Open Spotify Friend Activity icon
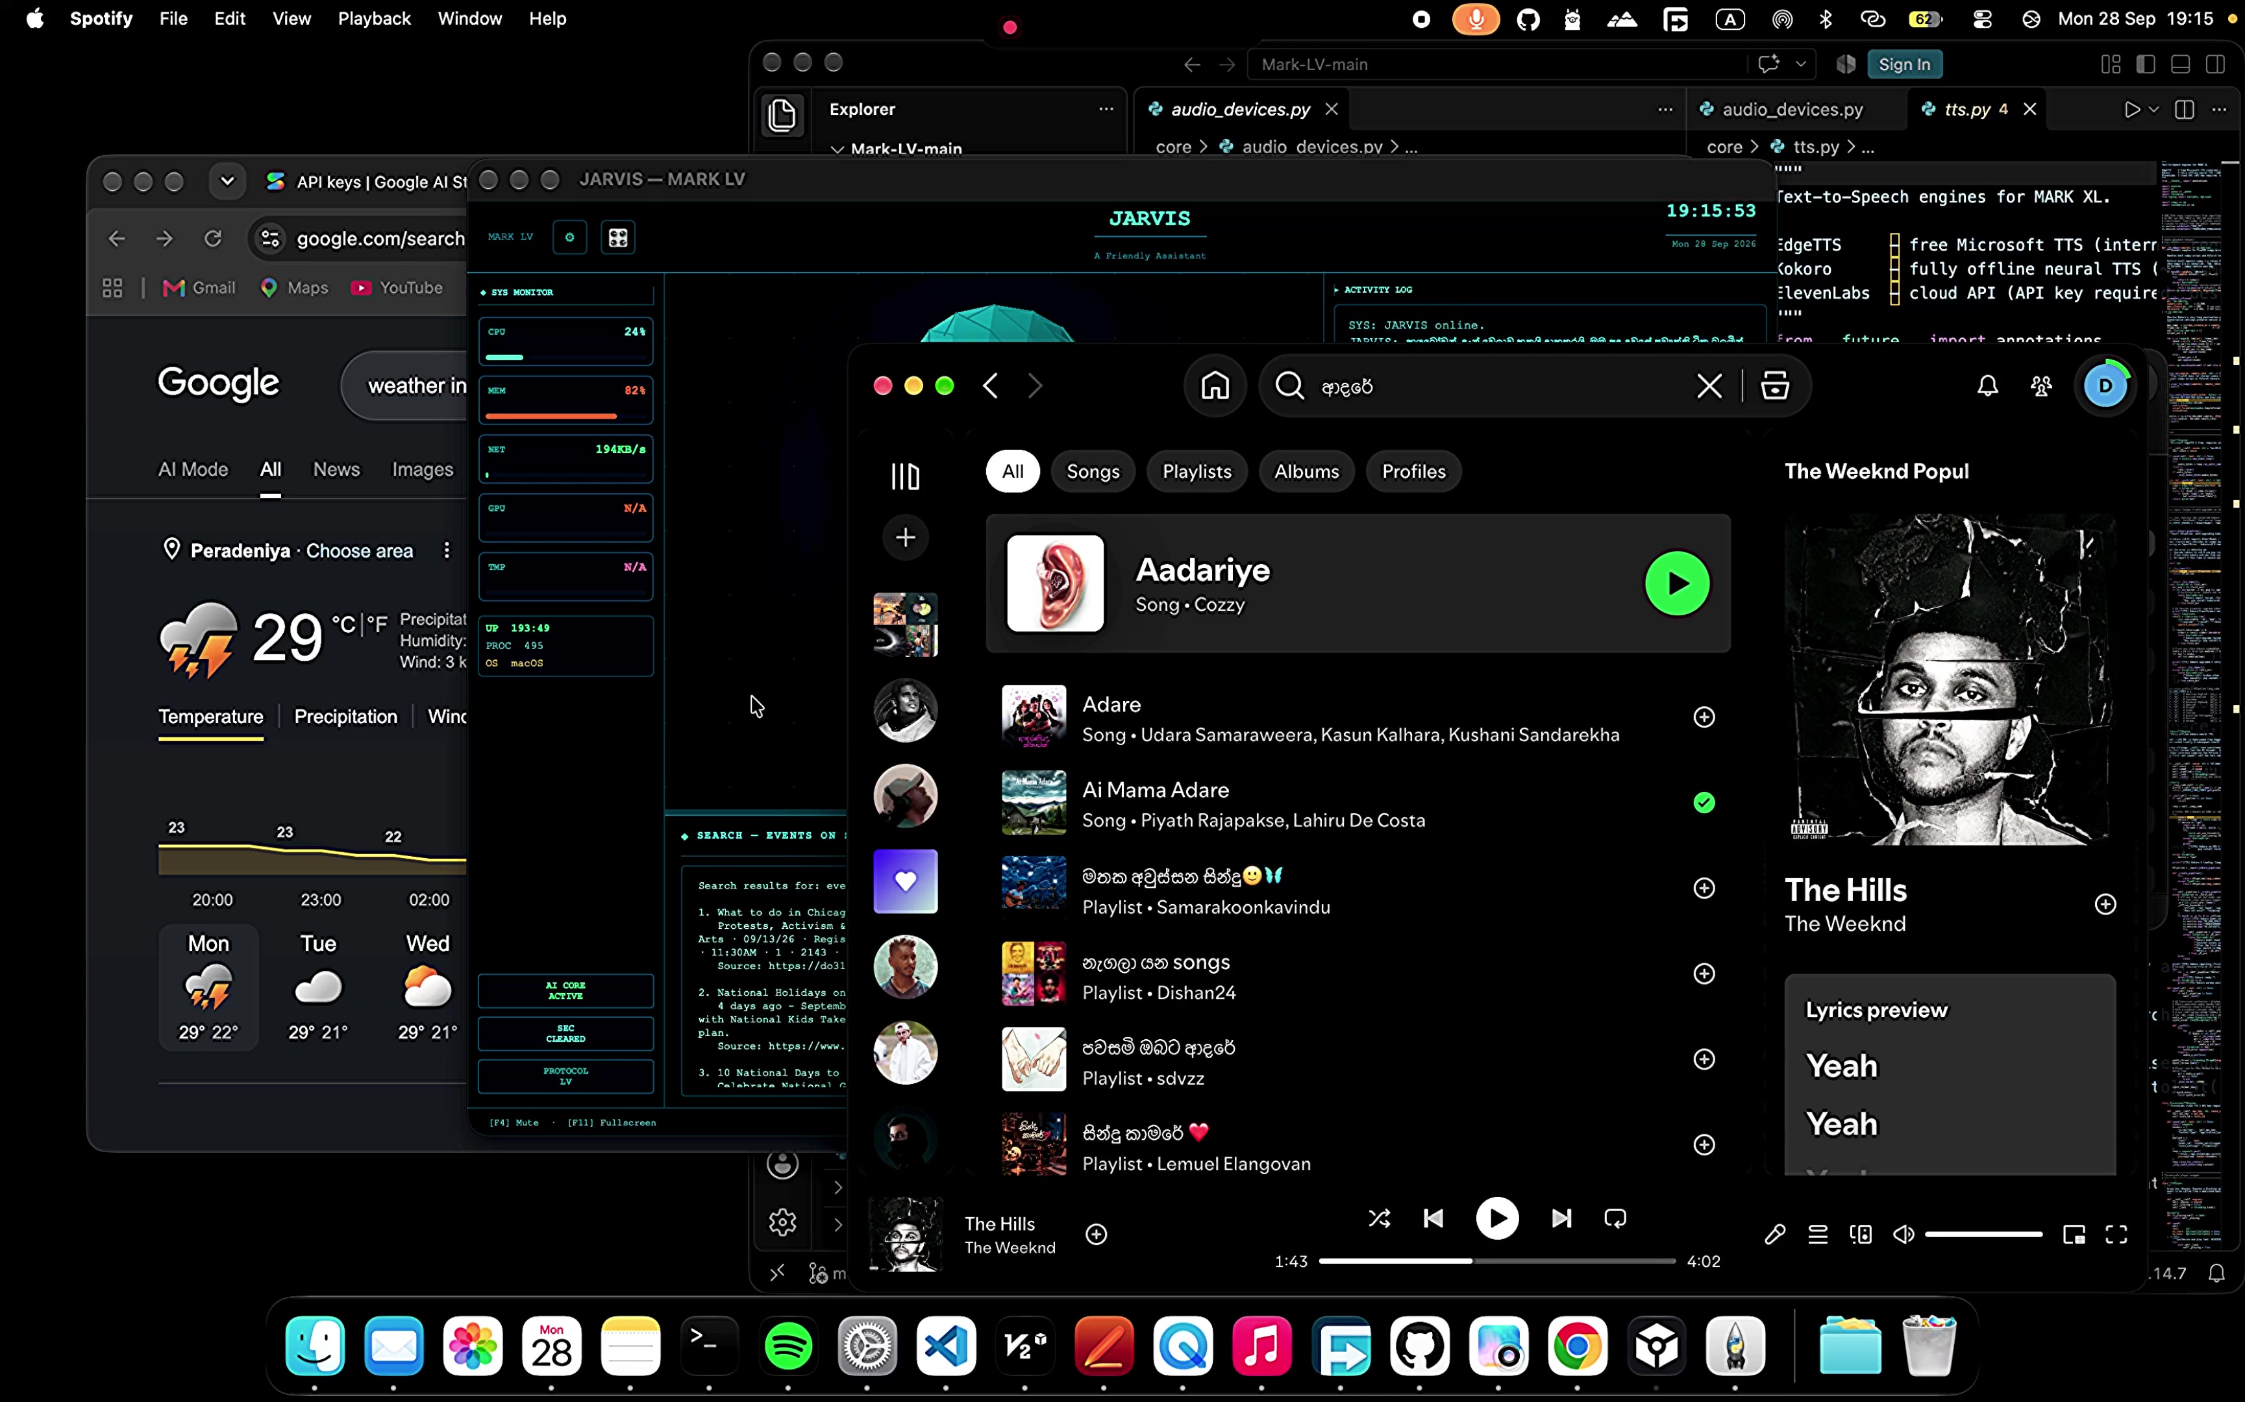 (x=2041, y=386)
